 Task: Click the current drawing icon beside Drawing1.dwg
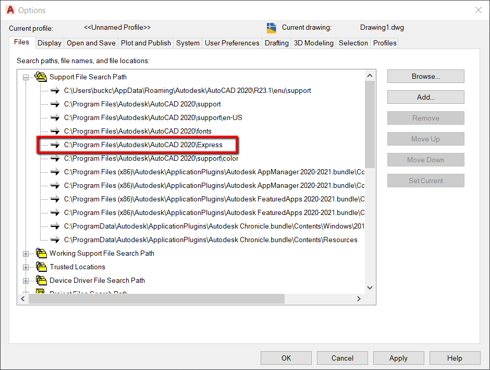pyautogui.click(x=271, y=28)
